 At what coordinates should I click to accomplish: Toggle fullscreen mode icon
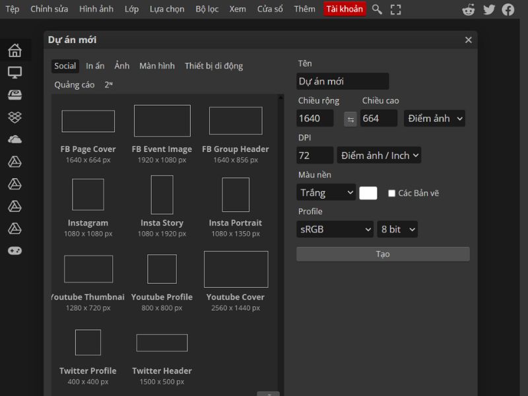[x=395, y=9]
